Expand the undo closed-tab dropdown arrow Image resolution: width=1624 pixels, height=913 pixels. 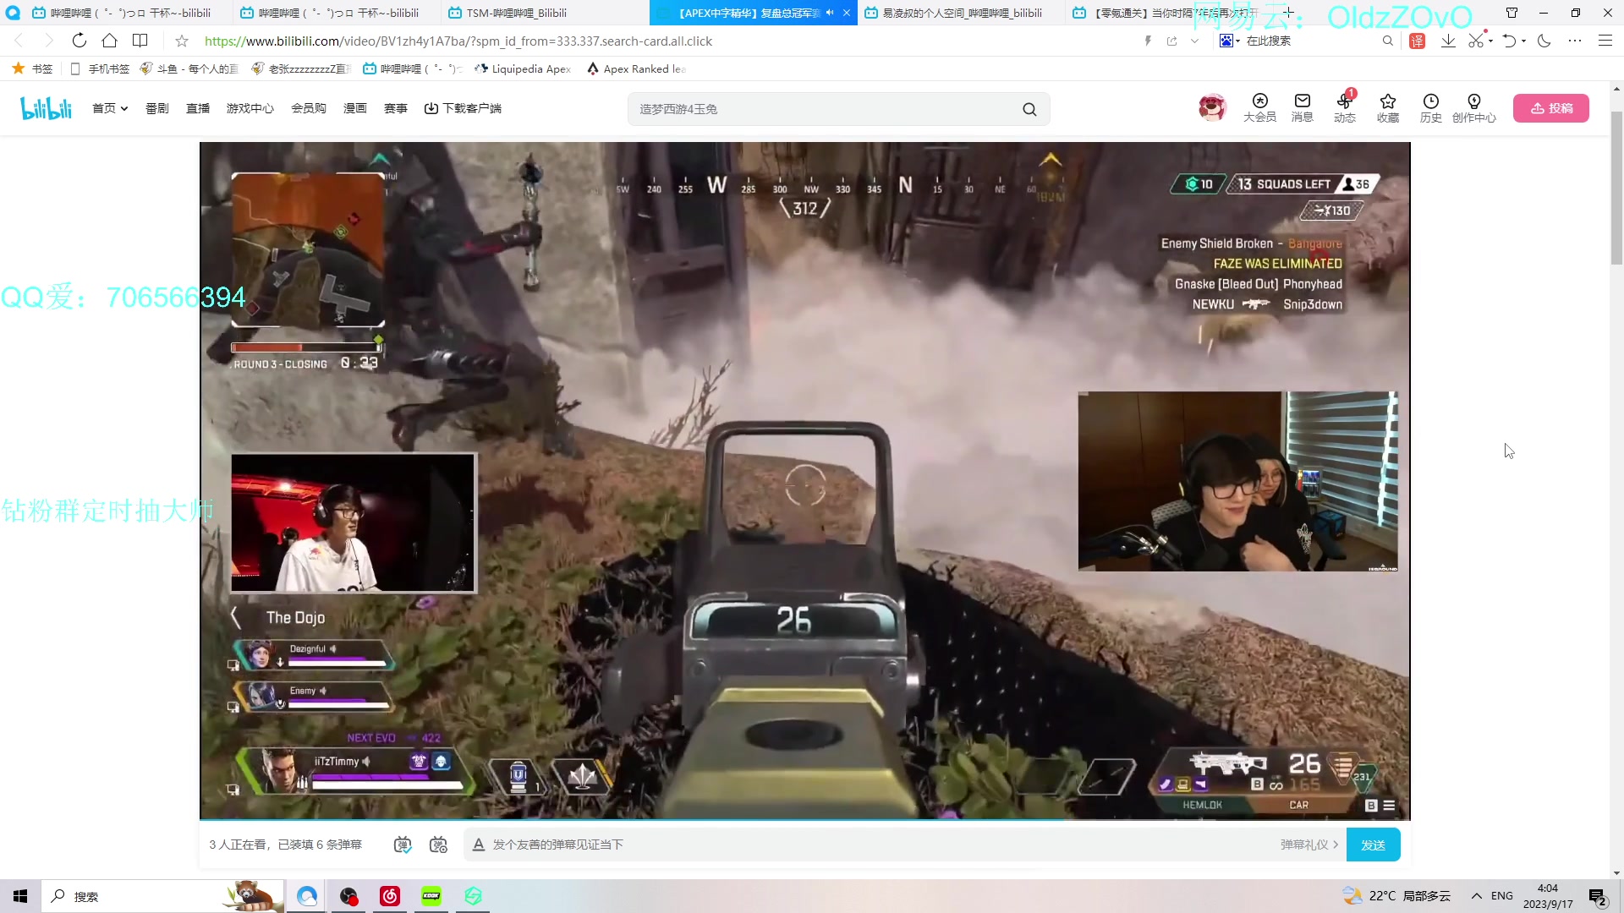1523,41
